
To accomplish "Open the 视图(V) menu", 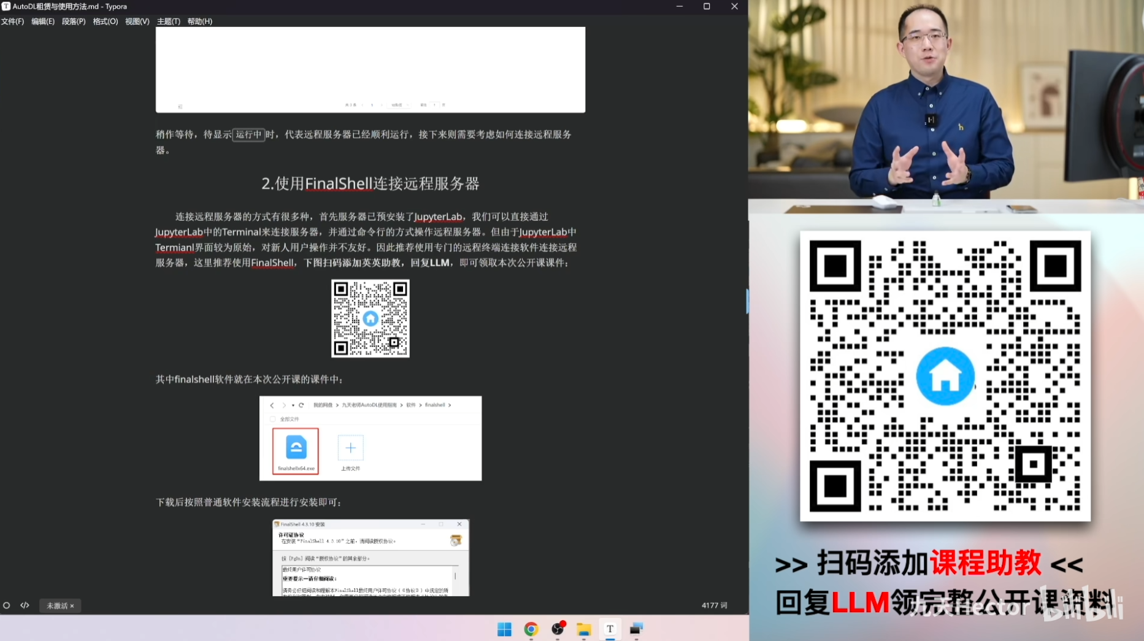I will pos(137,21).
